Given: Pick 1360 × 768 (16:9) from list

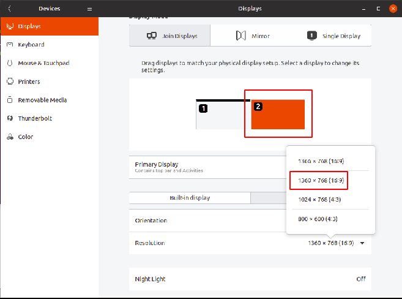Looking at the screenshot, I should (321, 180).
